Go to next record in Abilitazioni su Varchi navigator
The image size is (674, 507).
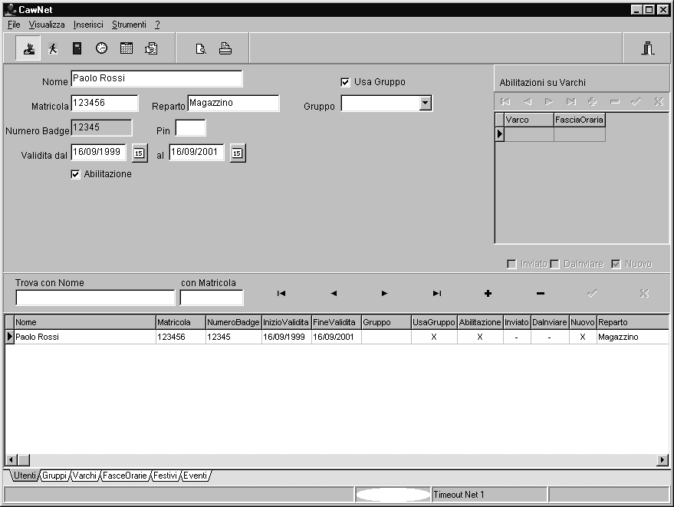click(549, 102)
